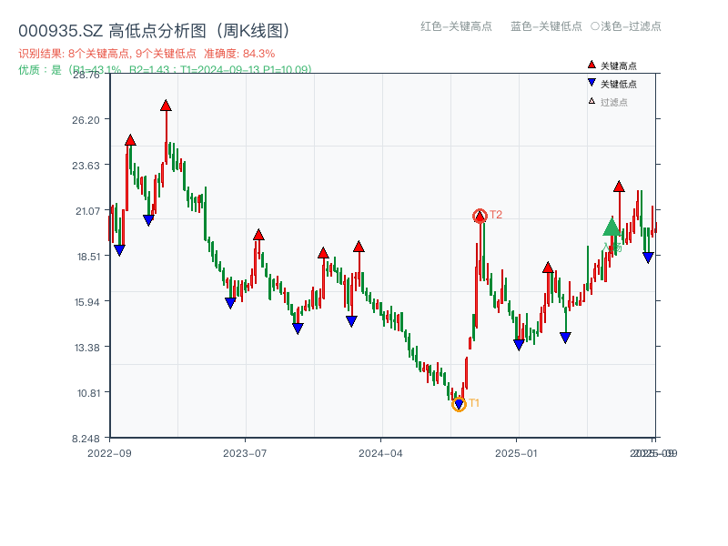The height and width of the screenshot is (546, 728).
Task: Click the 浅色-过滤点 header note
Action: point(626,26)
